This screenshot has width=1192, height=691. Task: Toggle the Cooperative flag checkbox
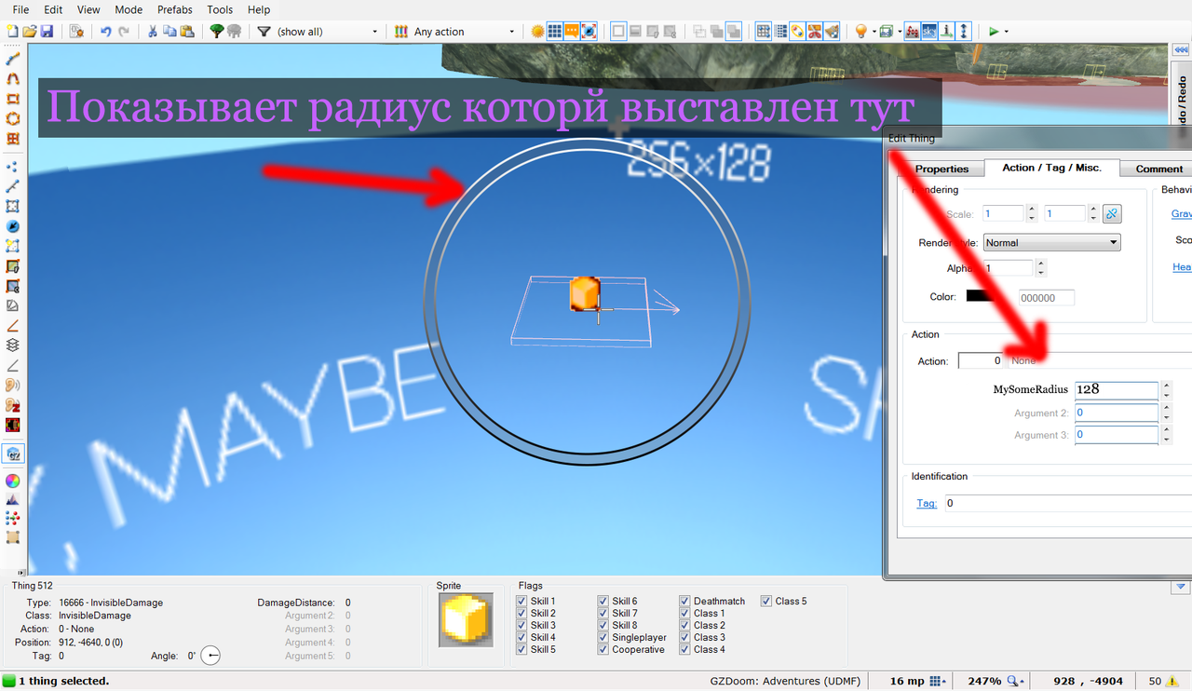point(603,650)
